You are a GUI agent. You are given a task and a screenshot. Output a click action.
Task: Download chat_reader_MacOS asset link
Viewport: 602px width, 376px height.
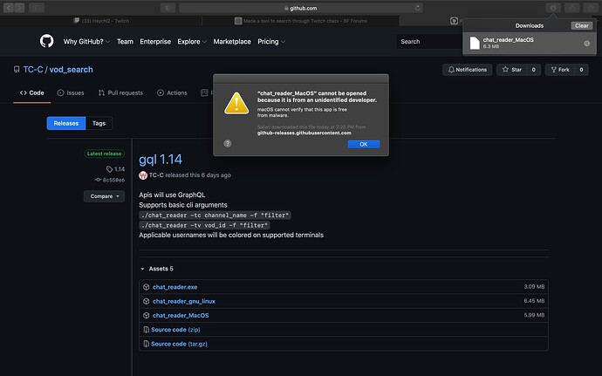click(x=181, y=315)
